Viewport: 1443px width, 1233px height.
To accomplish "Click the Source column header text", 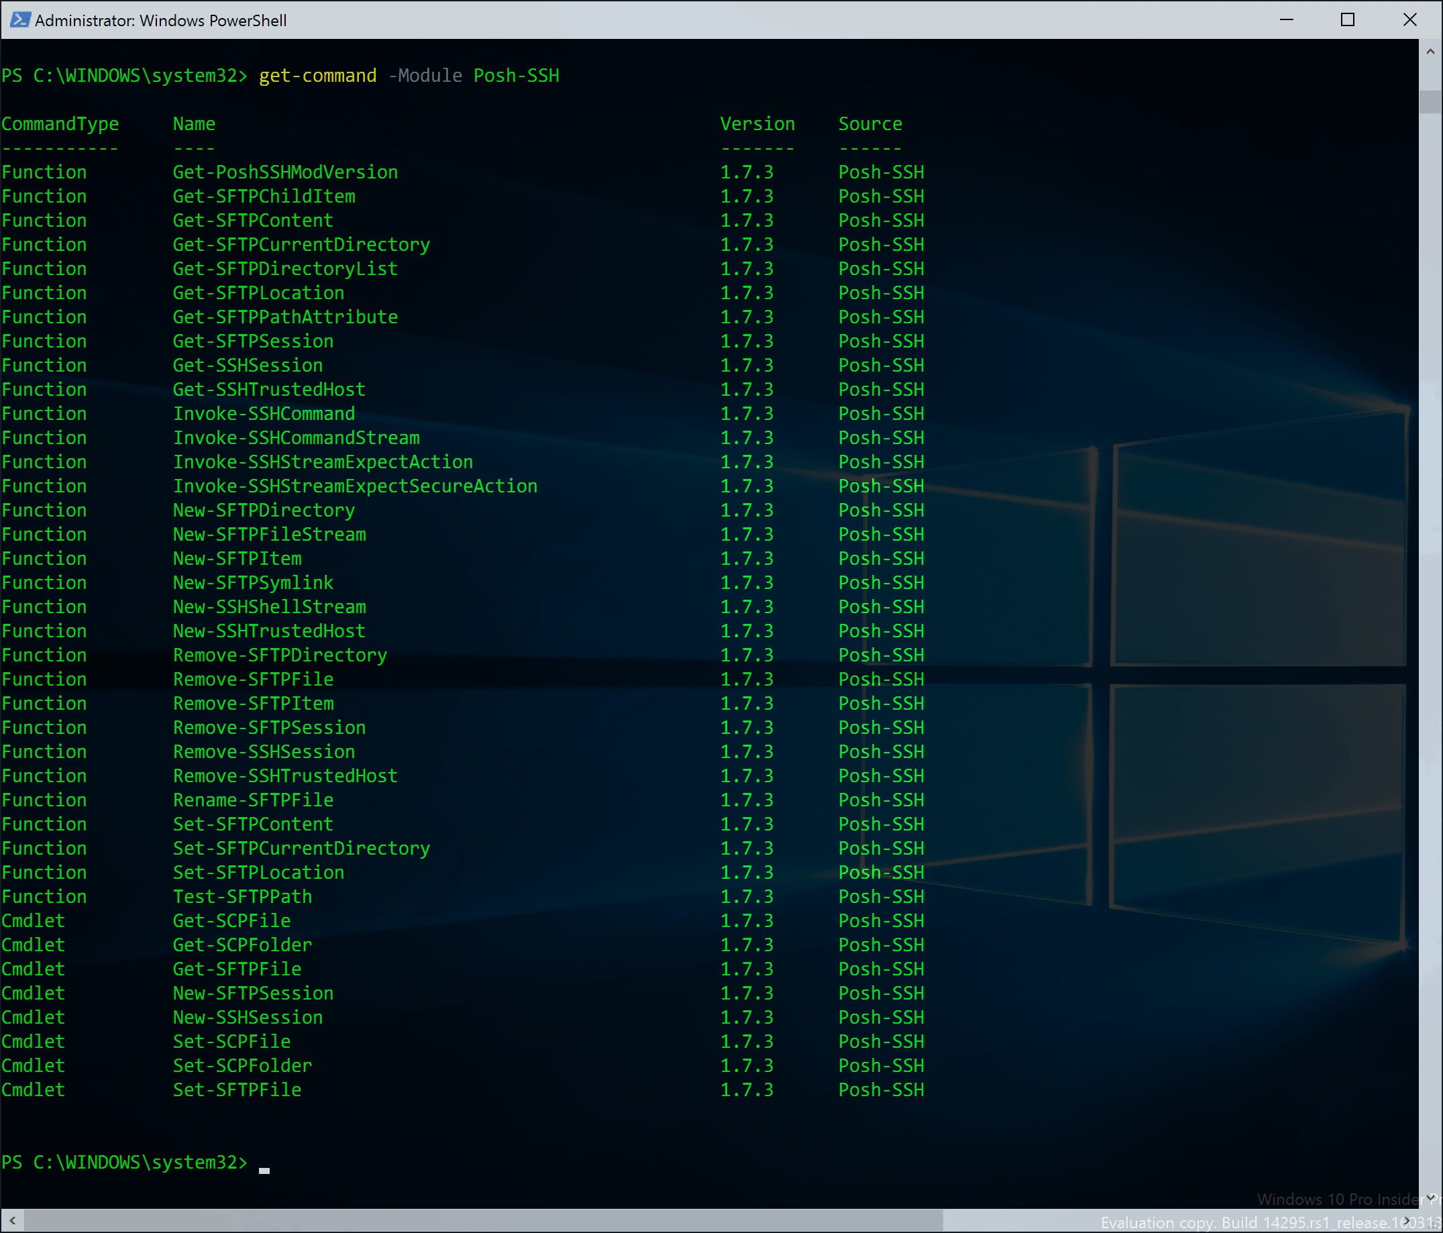I will [869, 124].
